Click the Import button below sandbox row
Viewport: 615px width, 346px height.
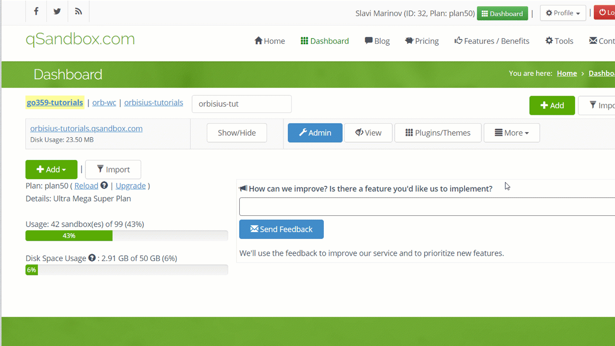click(x=113, y=169)
